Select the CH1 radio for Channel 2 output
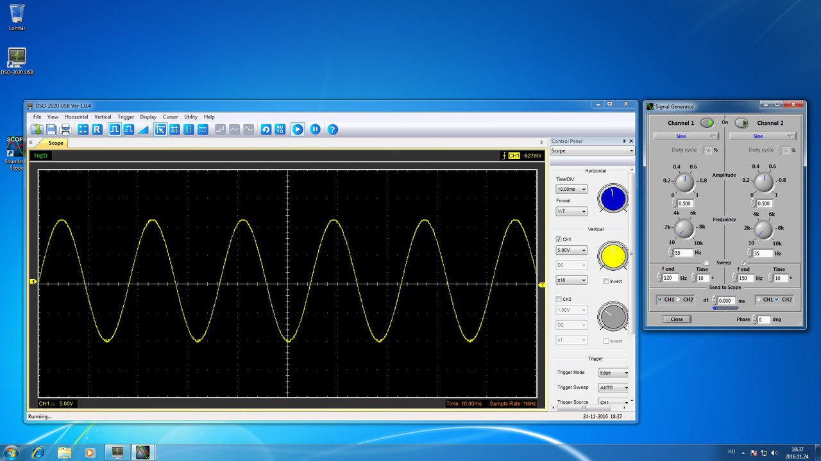 759,300
